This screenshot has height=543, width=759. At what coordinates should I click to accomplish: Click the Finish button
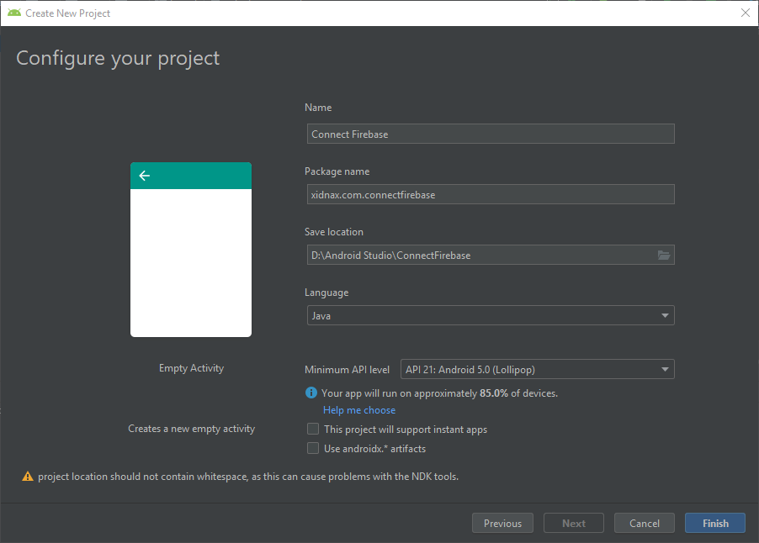pyautogui.click(x=715, y=523)
